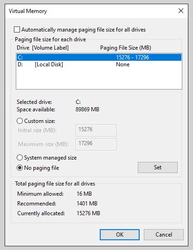Click the Maximum size (MB) input field
Viewport: 193px width, 250px height.
tap(96, 144)
